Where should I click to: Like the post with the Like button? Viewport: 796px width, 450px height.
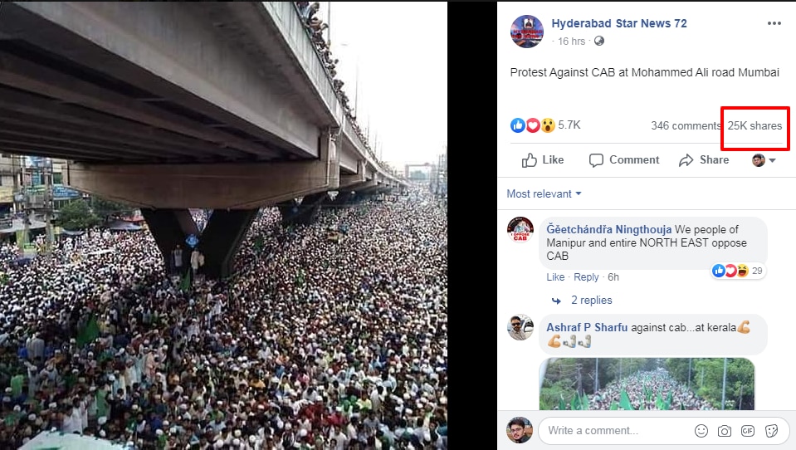543,160
